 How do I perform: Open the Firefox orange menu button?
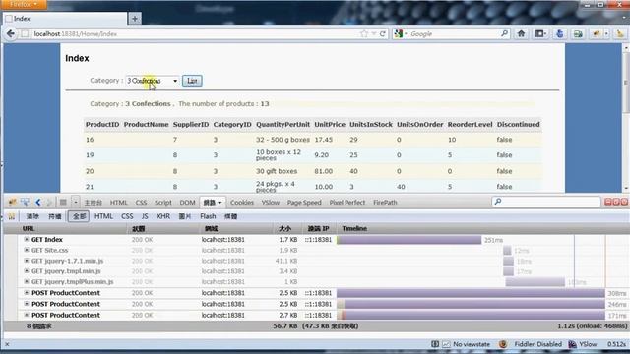tap(23, 4)
